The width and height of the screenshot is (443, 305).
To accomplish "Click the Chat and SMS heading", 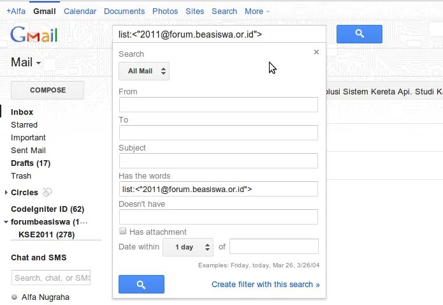I will (x=39, y=258).
